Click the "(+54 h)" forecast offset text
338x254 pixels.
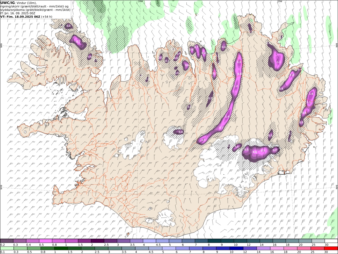tap(47, 16)
